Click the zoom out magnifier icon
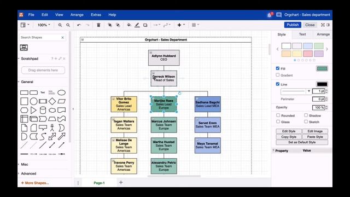Screen dimensions: 350x197 point(68,25)
